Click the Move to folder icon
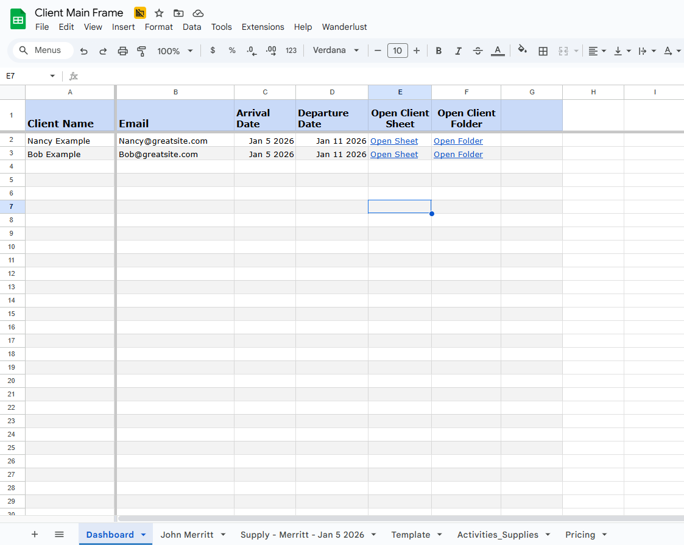The image size is (684, 545). click(x=178, y=13)
